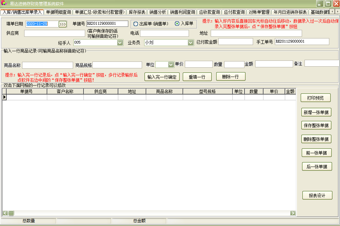Click the 单据号 grid column header
Viewport: 340px width, 226px height.
tap(27, 91)
